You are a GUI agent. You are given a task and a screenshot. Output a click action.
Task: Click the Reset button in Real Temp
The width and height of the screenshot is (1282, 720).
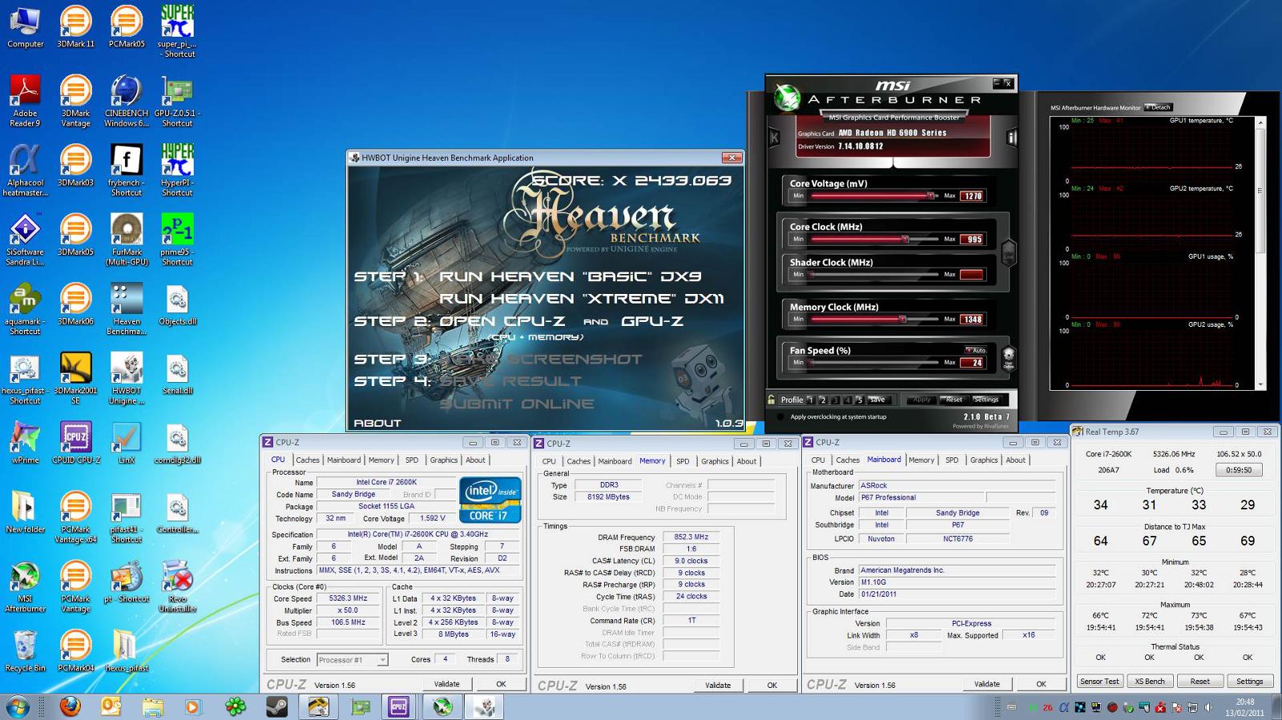click(1199, 682)
